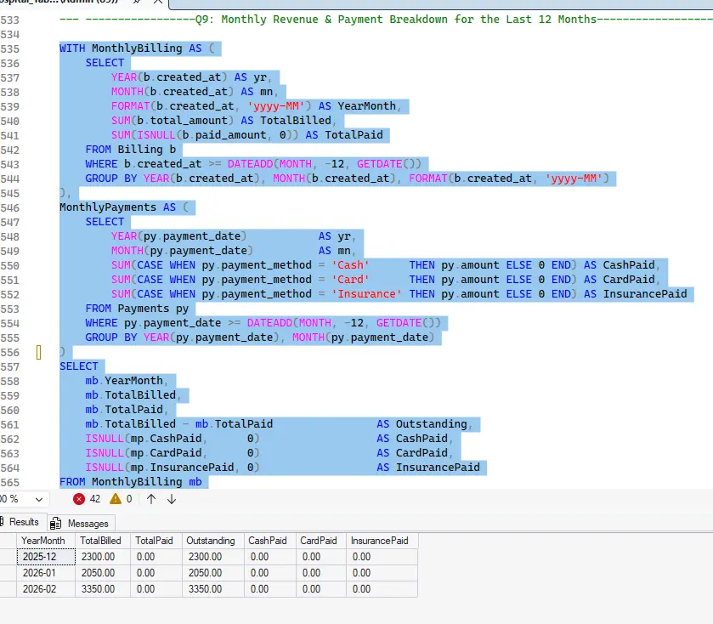The height and width of the screenshot is (624, 713).
Task: Click CardPaid 0.00 in the 2026-02 row
Action: [x=320, y=589]
